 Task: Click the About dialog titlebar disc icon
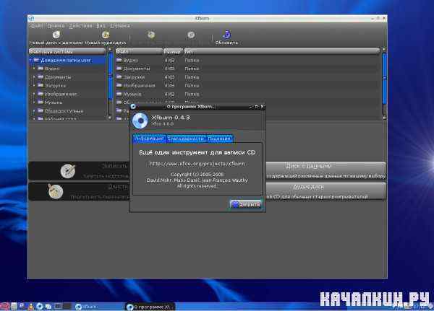[133, 106]
